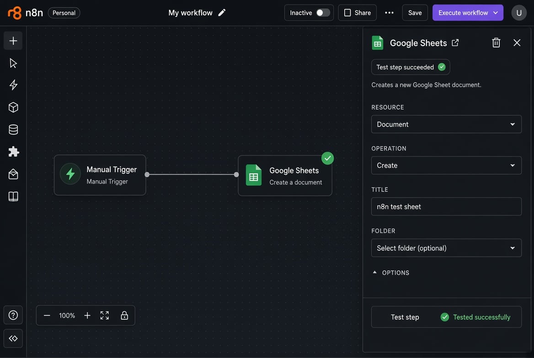Viewport: 534px width, 358px height.
Task: Delete node with the trash icon
Action: 496,42
